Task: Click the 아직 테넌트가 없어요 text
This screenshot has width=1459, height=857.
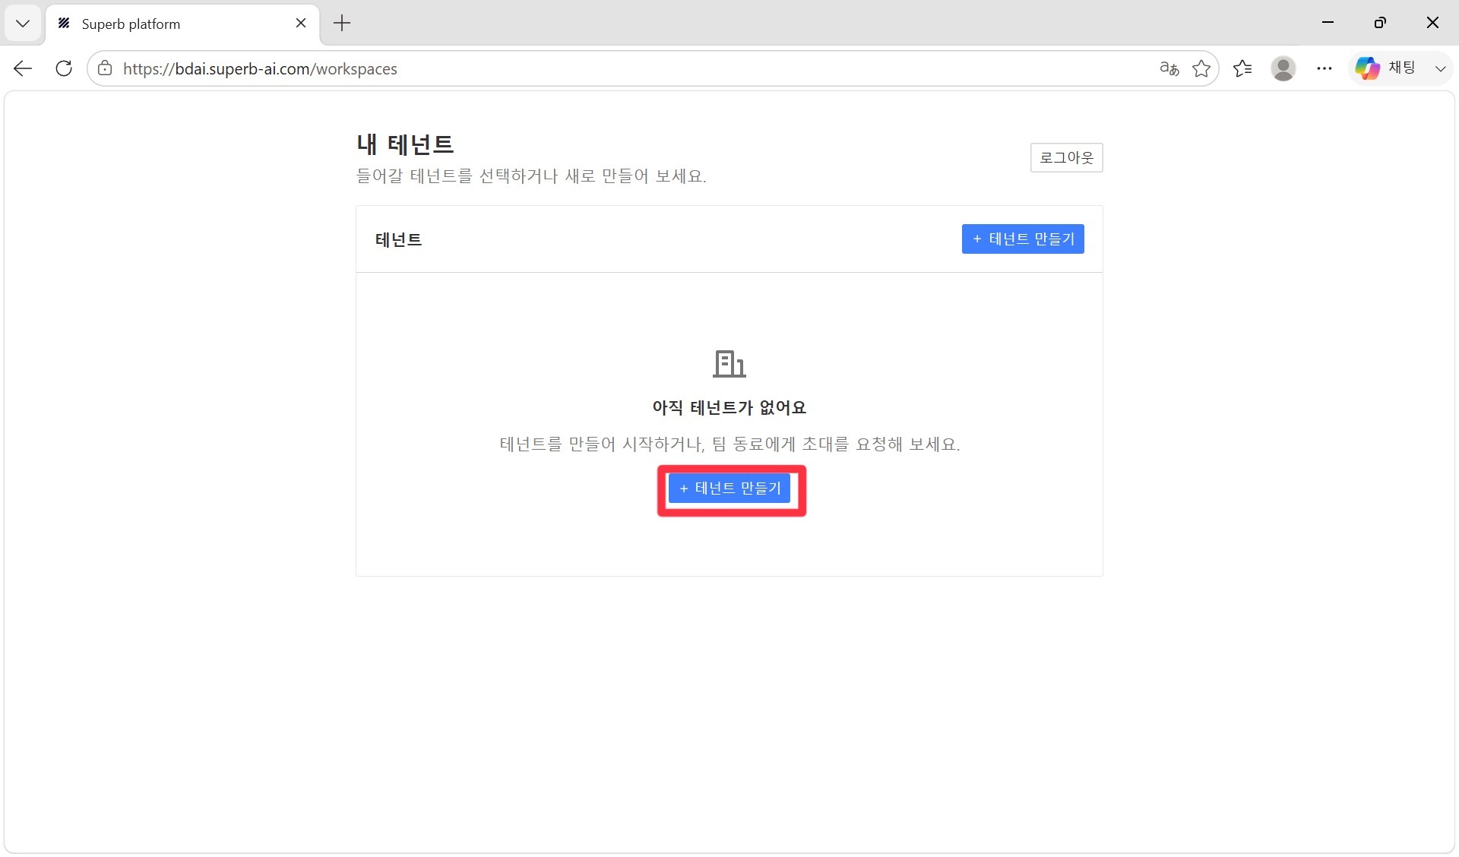Action: tap(729, 407)
